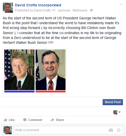Attach a photo using the camera icon
The height and width of the screenshot is (136, 126).
tap(111, 130)
